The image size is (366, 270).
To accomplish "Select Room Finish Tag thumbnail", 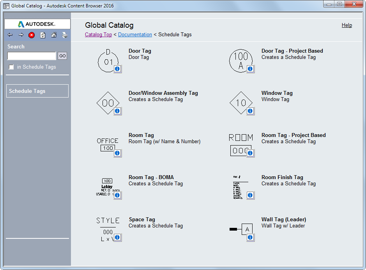I will [x=241, y=187].
